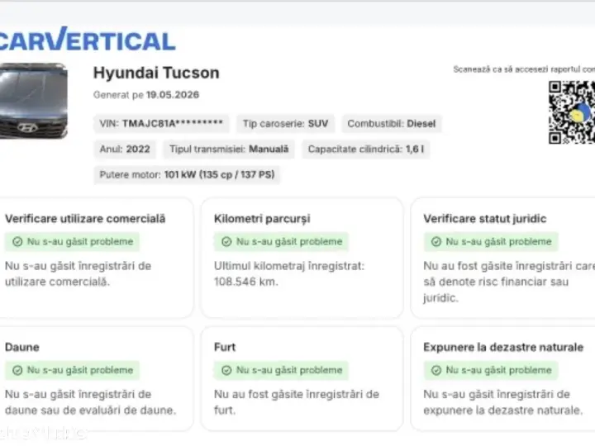The height and width of the screenshot is (446, 595).
Task: Click the Putere motor: 101 kW chip
Action: click(x=187, y=174)
